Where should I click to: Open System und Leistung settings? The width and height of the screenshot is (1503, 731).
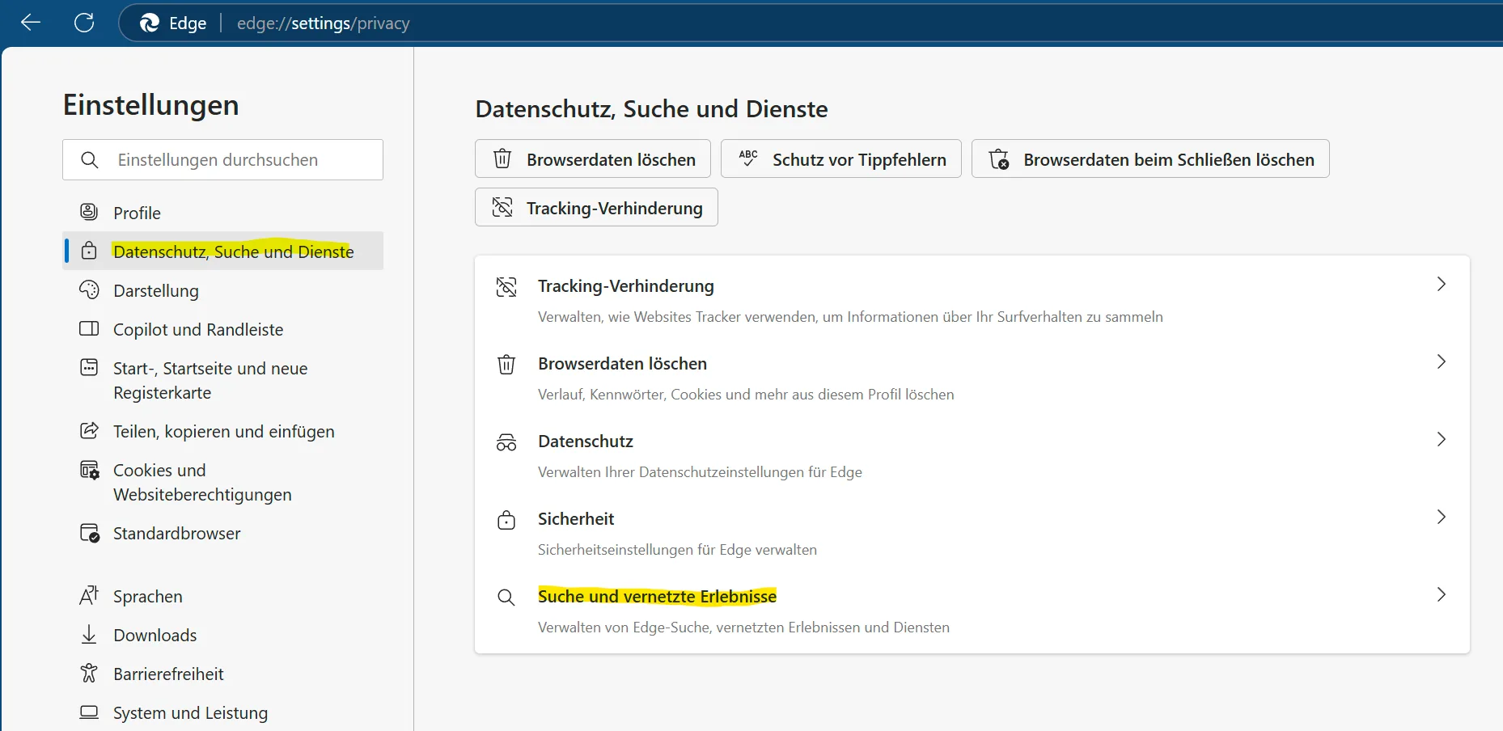pos(222,712)
